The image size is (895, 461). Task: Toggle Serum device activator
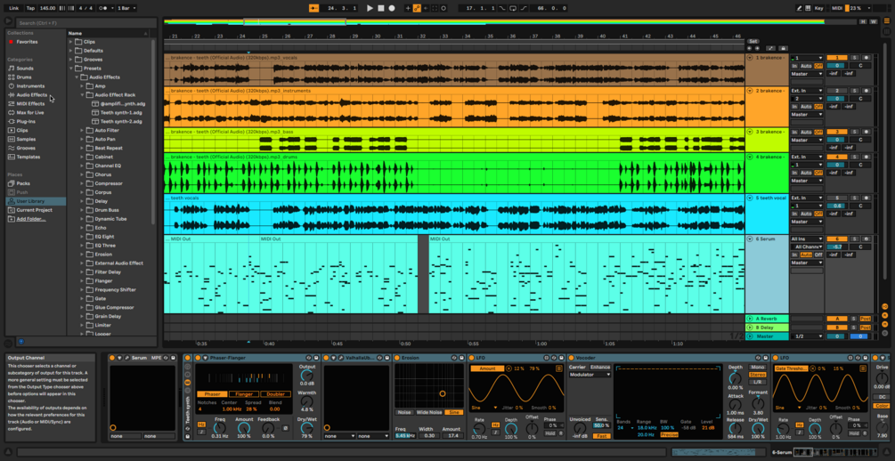coord(112,358)
